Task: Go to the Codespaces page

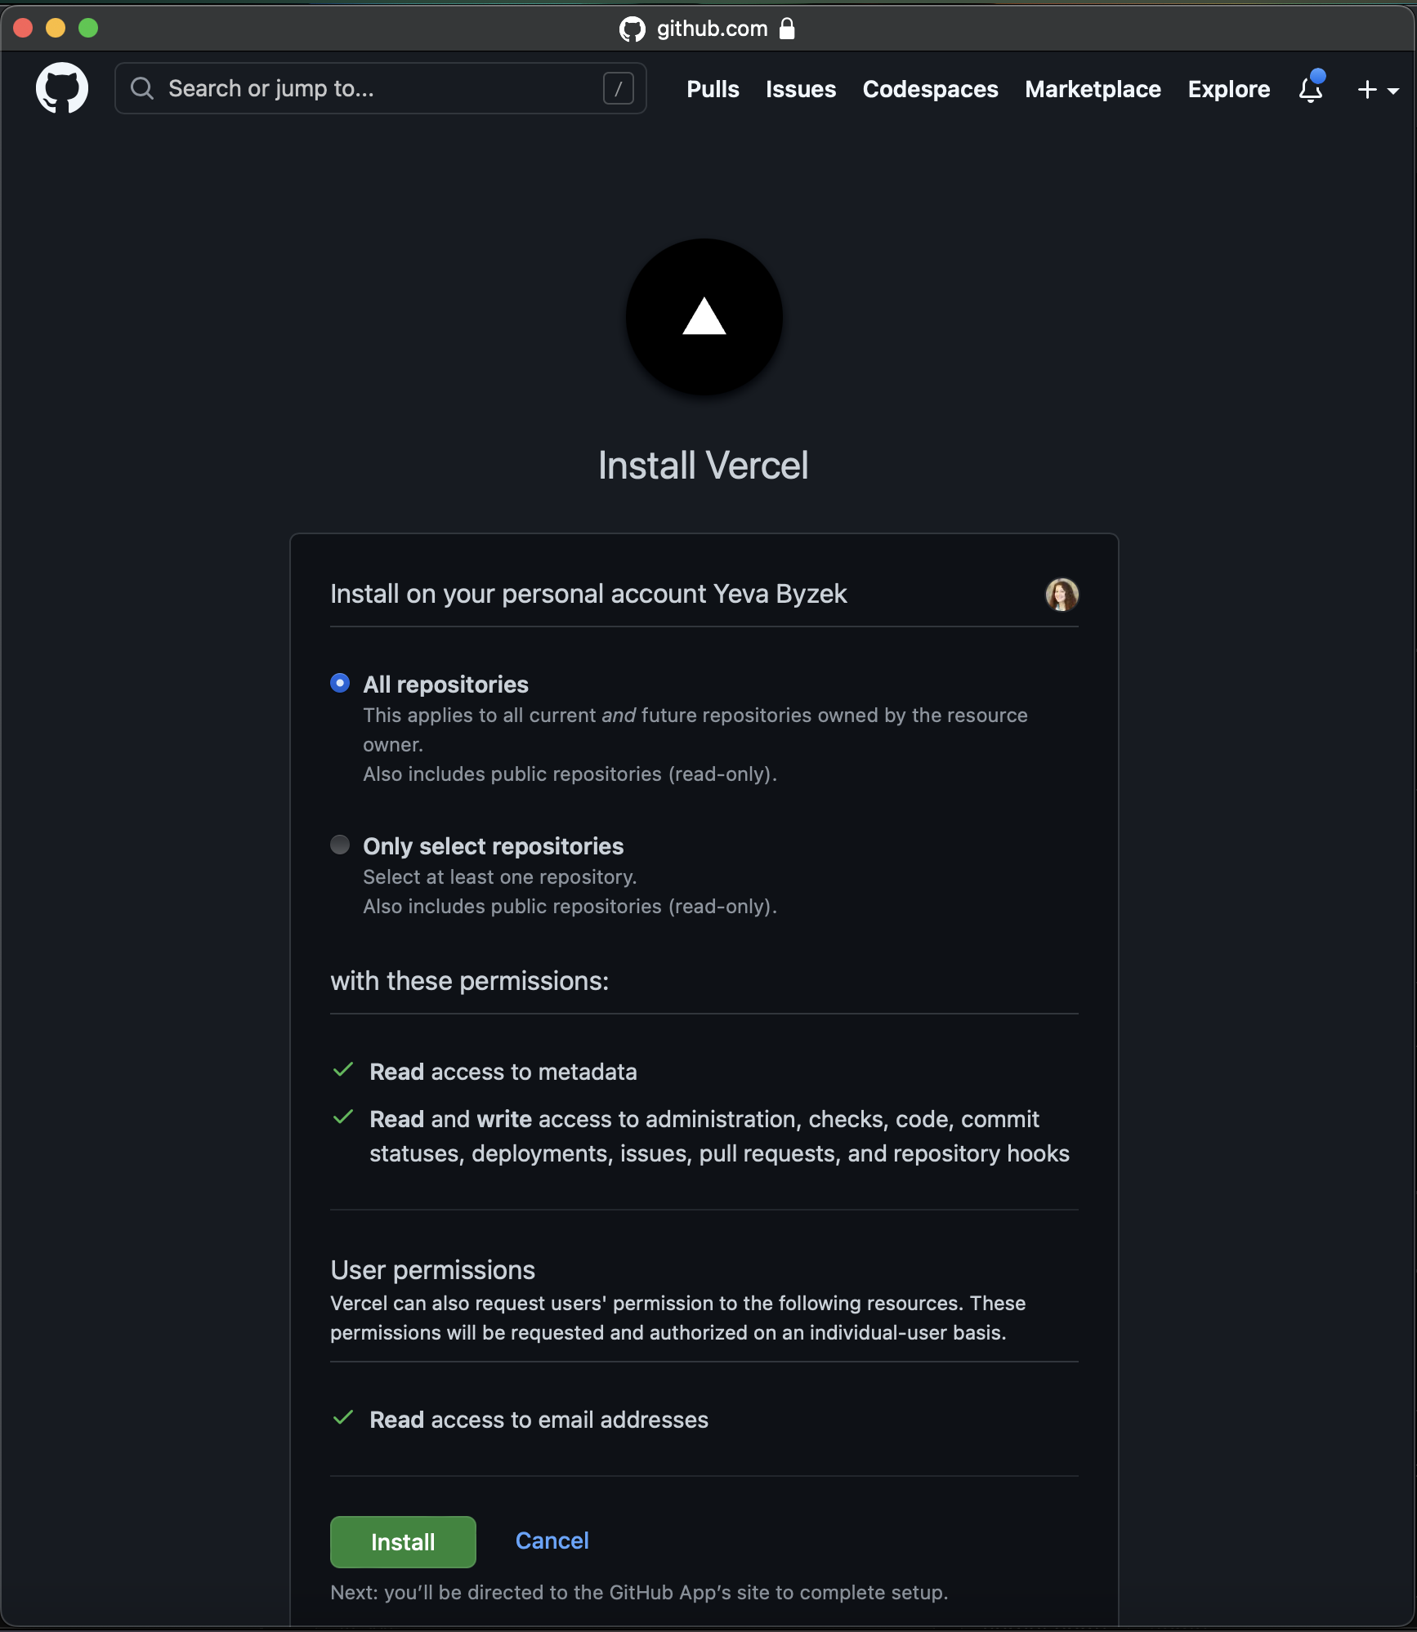Action: tap(930, 89)
